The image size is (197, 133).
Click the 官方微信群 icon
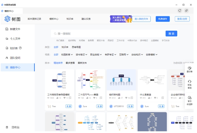tap(190, 97)
